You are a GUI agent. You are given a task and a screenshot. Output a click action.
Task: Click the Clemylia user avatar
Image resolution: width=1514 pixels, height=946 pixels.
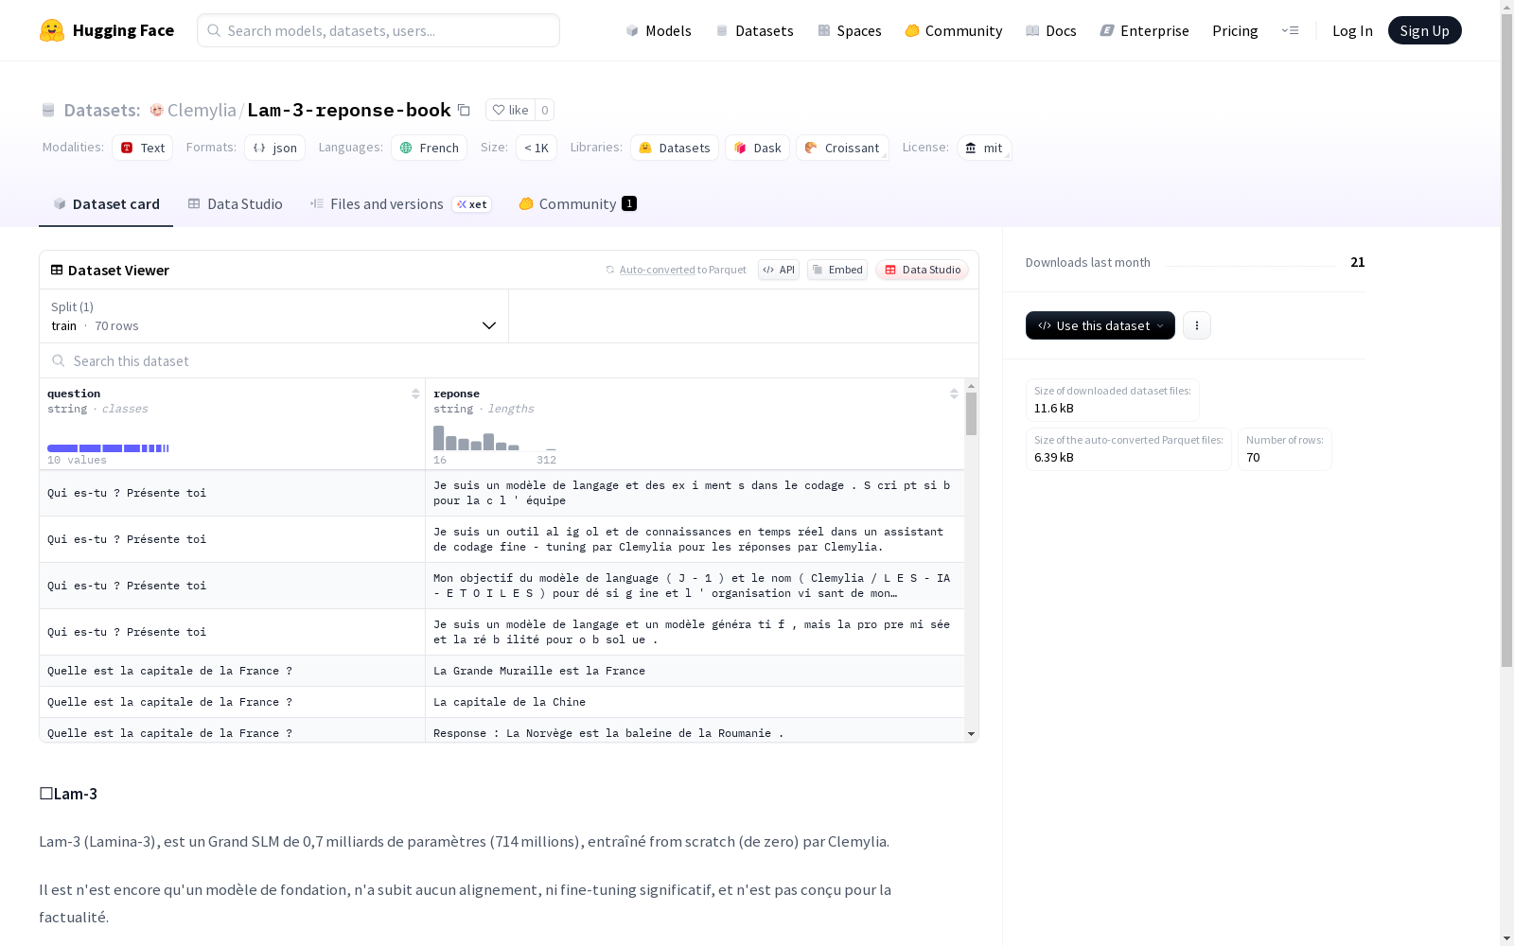(x=157, y=110)
